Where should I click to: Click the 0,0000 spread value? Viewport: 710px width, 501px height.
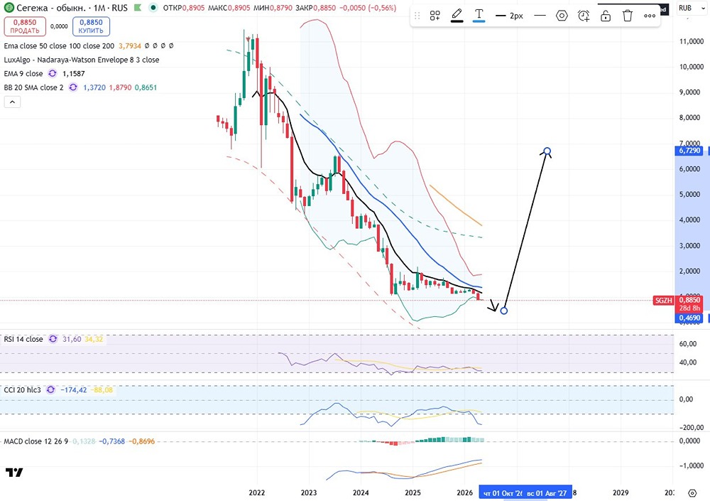click(59, 26)
